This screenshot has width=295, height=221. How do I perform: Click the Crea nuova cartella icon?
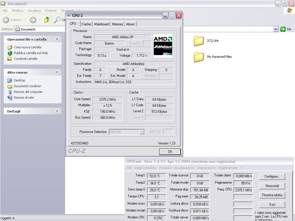10,47
